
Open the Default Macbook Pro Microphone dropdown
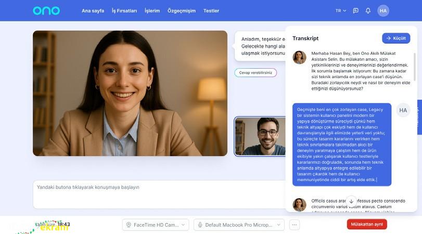pyautogui.click(x=239, y=225)
